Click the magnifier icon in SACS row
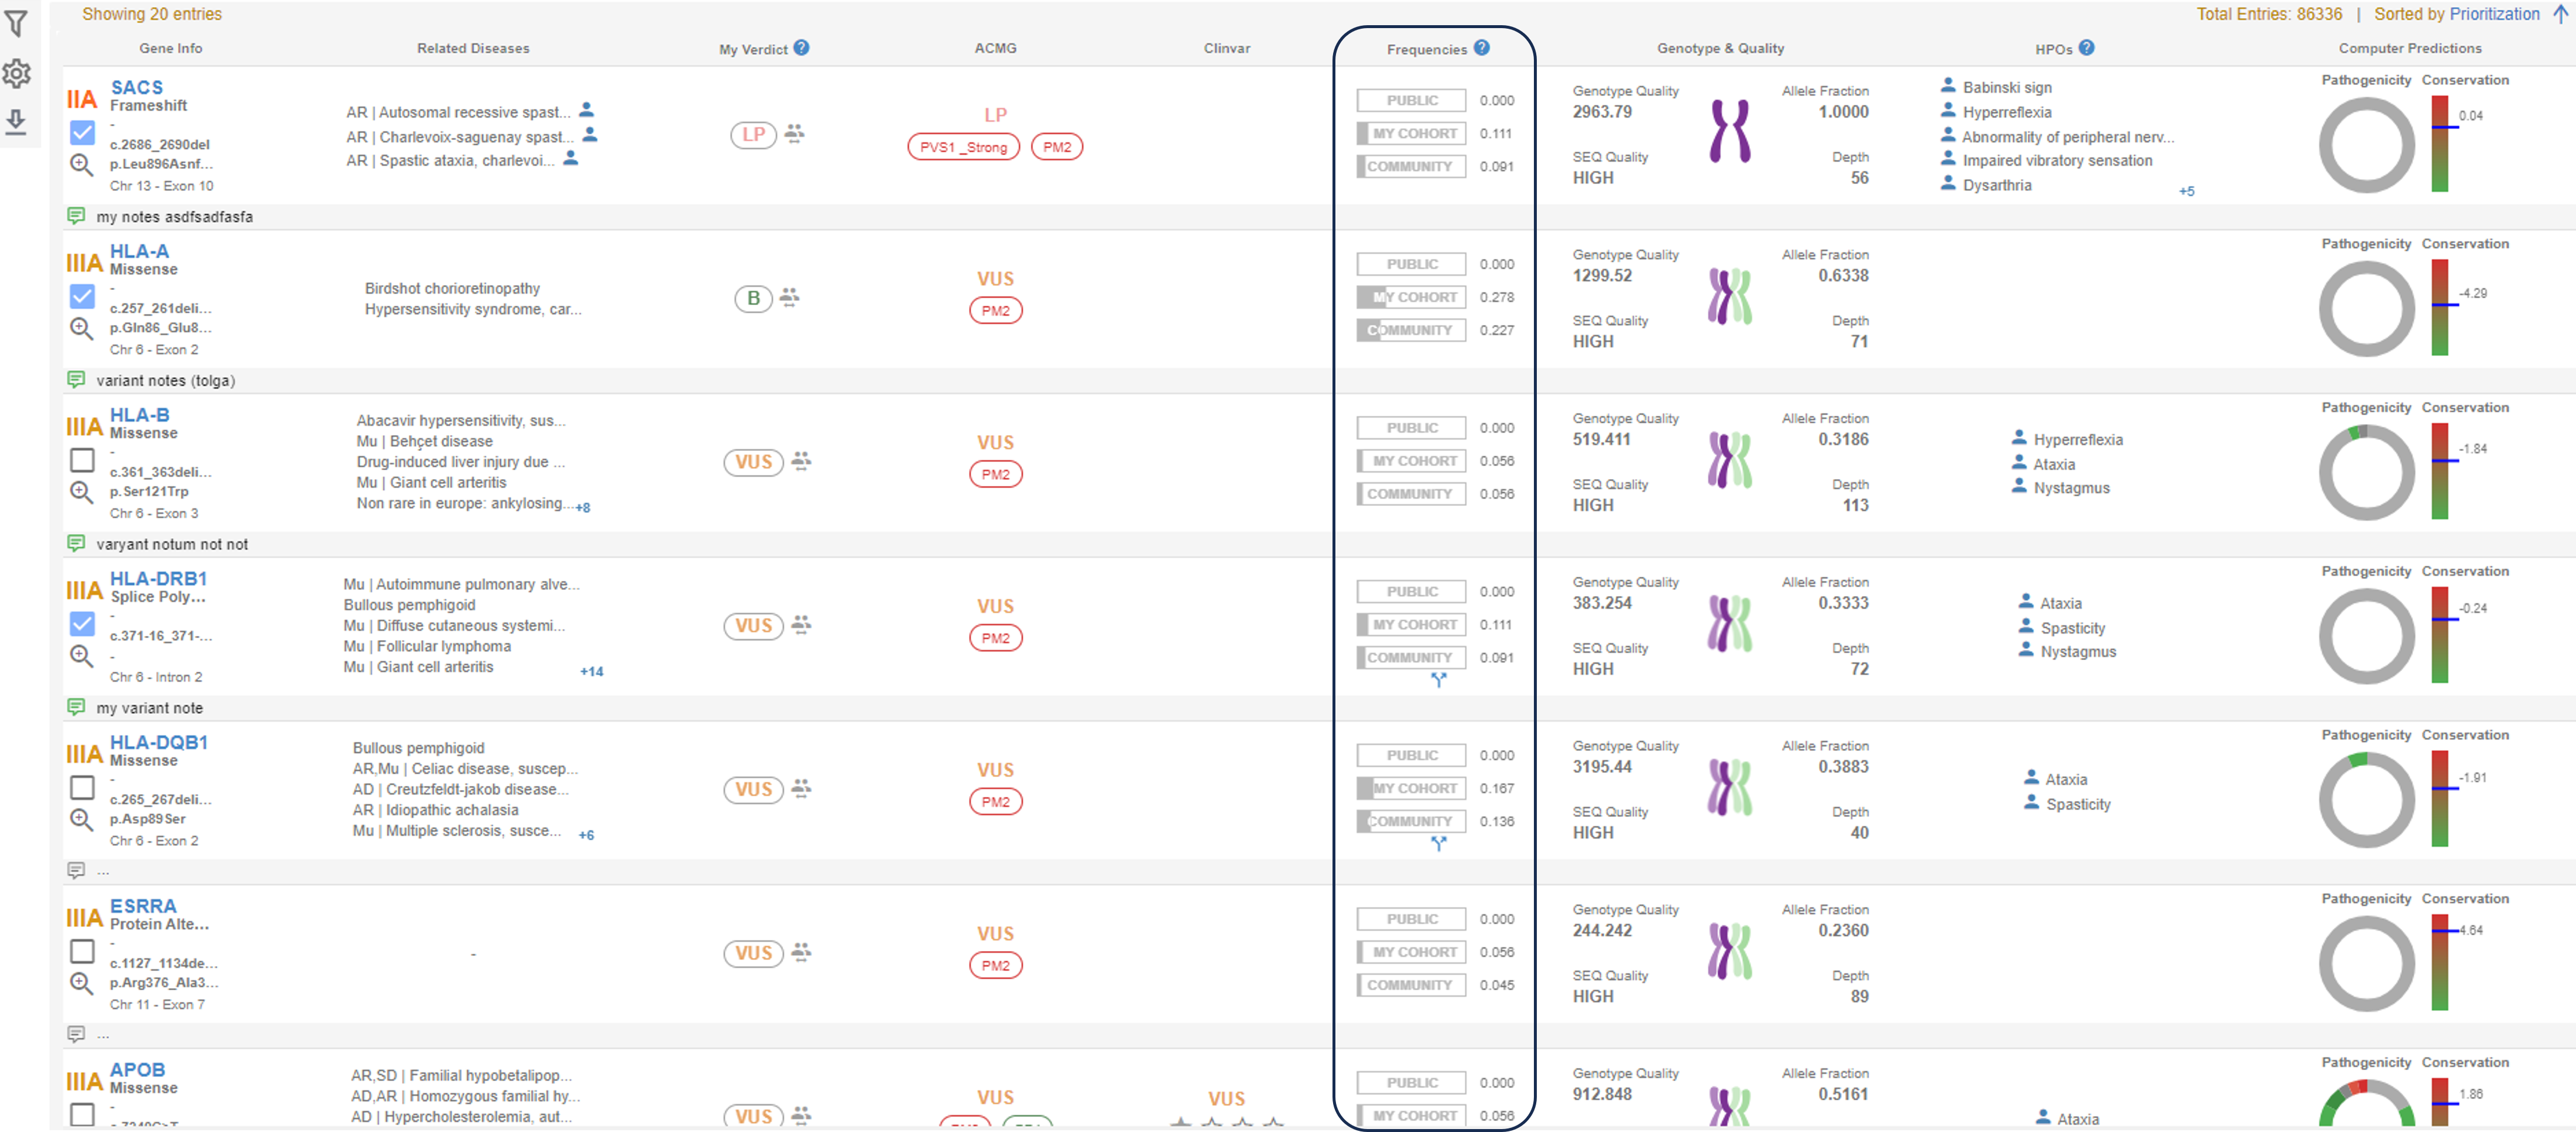 pos(81,165)
